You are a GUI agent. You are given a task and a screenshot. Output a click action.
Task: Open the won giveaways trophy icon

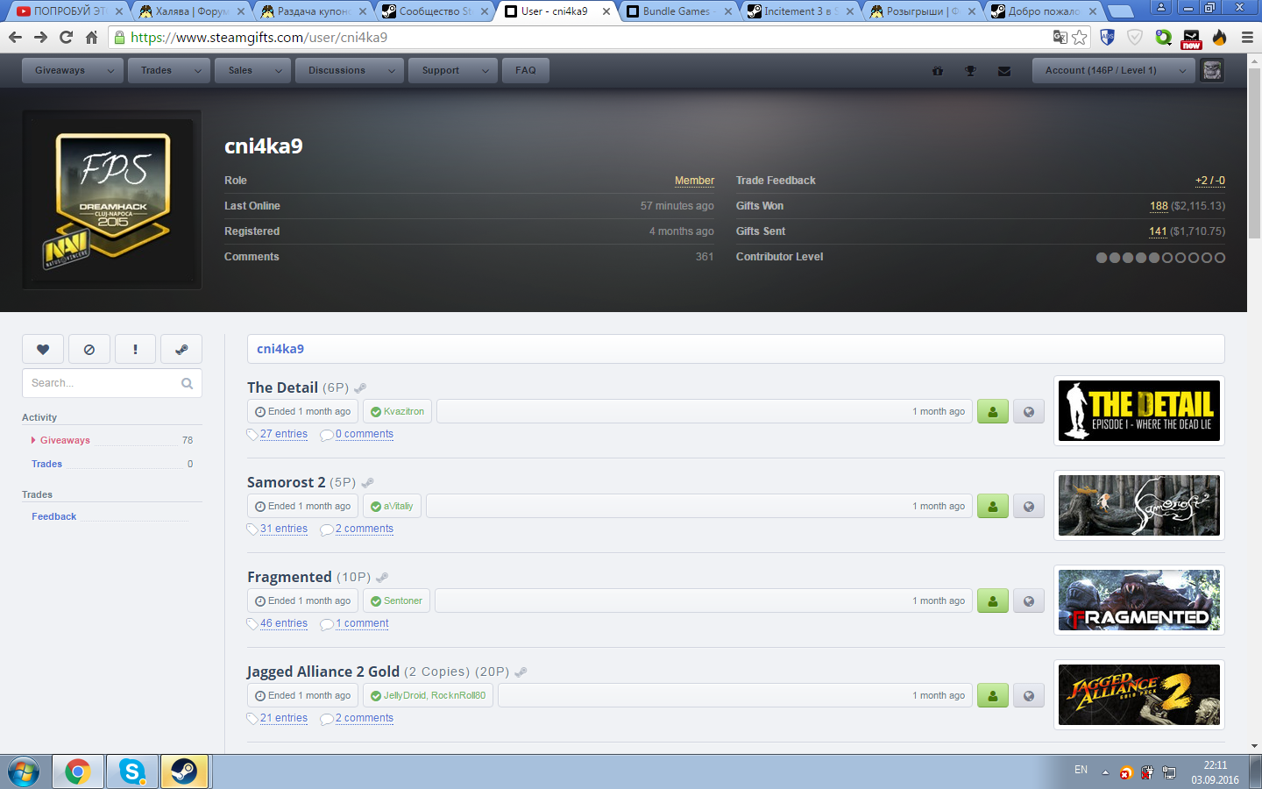pyautogui.click(x=971, y=71)
